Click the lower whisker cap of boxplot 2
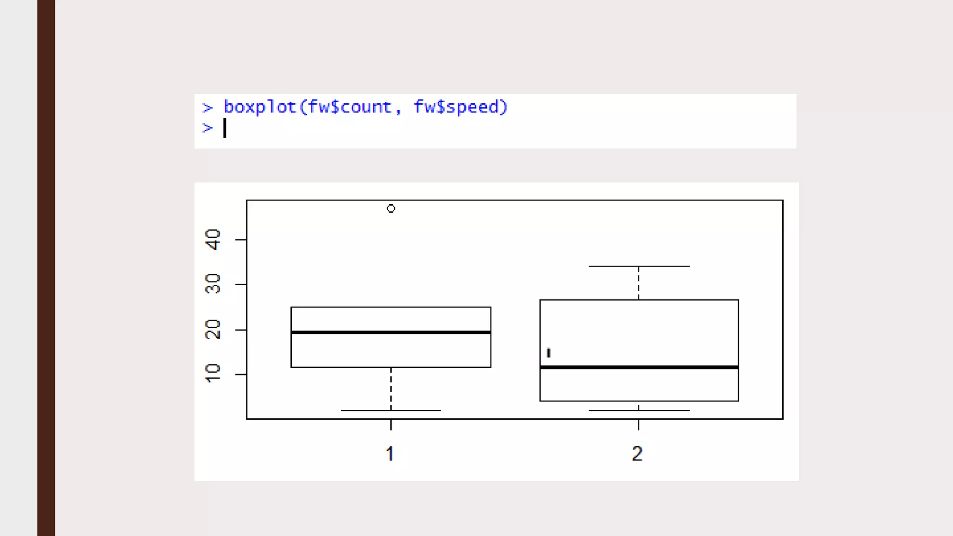Viewport: 953px width, 536px height. pyautogui.click(x=639, y=410)
